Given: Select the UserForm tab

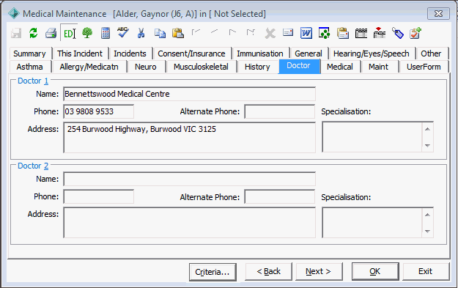Looking at the screenshot, I should pyautogui.click(x=424, y=67).
